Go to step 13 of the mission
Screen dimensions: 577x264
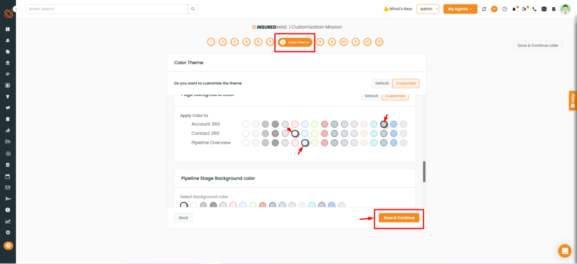pyautogui.click(x=379, y=42)
